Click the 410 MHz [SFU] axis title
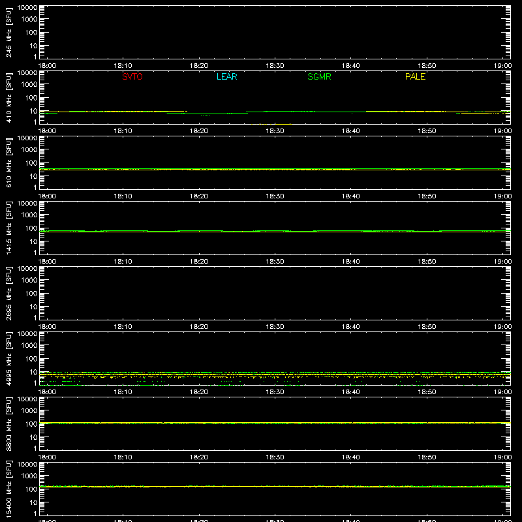The image size is (522, 522). click(8, 97)
